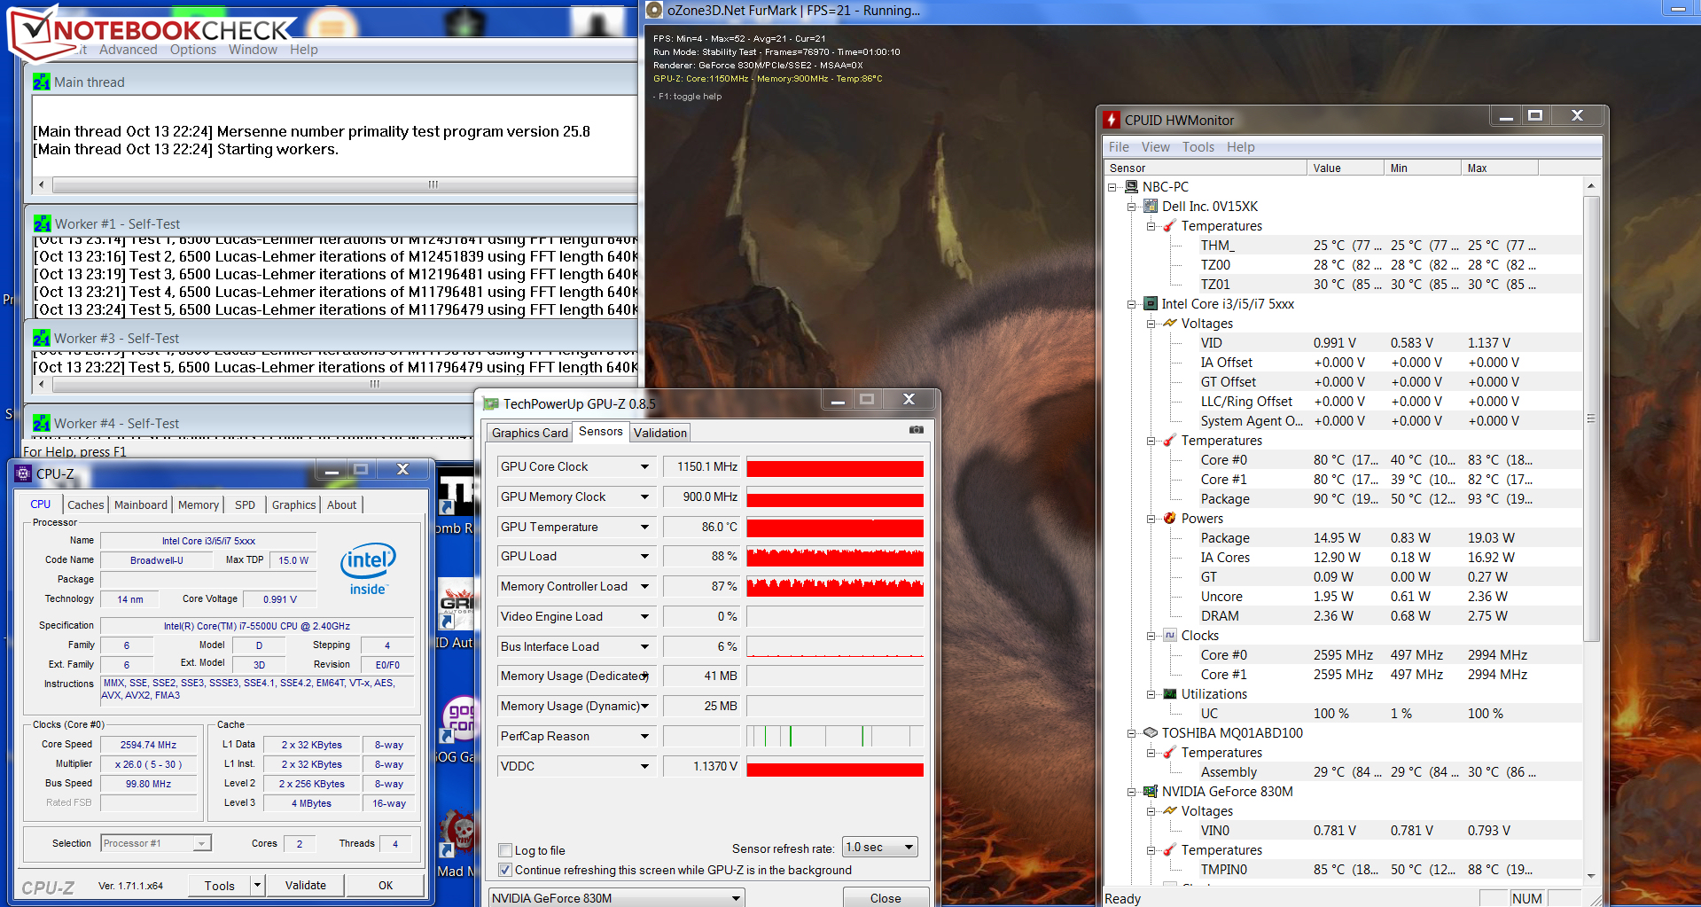Enable the Log to file checkbox
The image size is (1701, 907).
pos(505,850)
